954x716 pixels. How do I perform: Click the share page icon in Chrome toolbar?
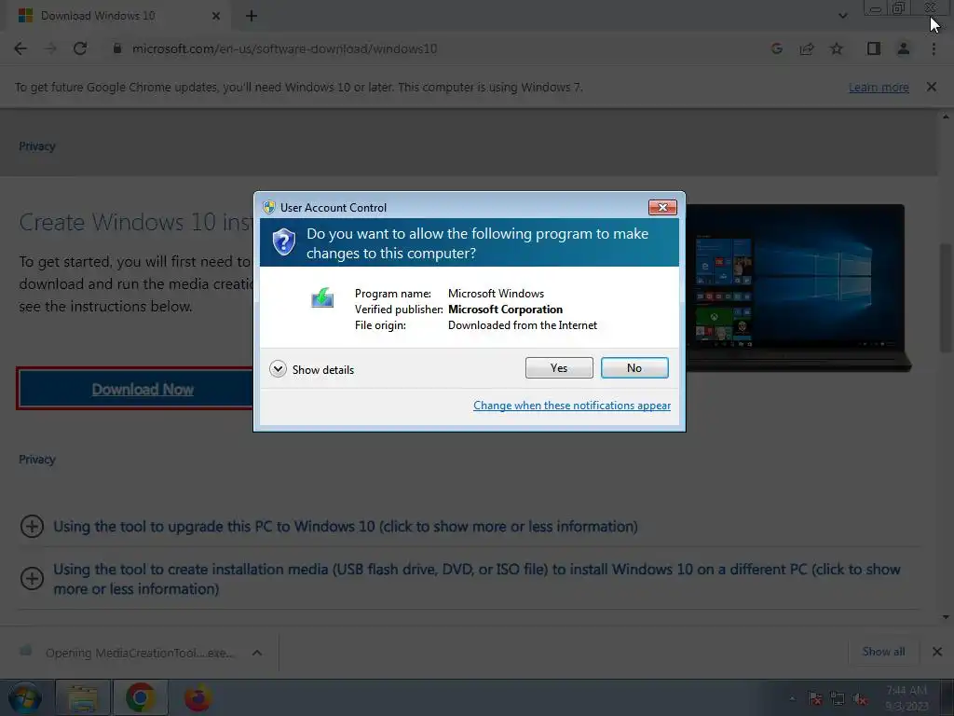click(x=807, y=48)
